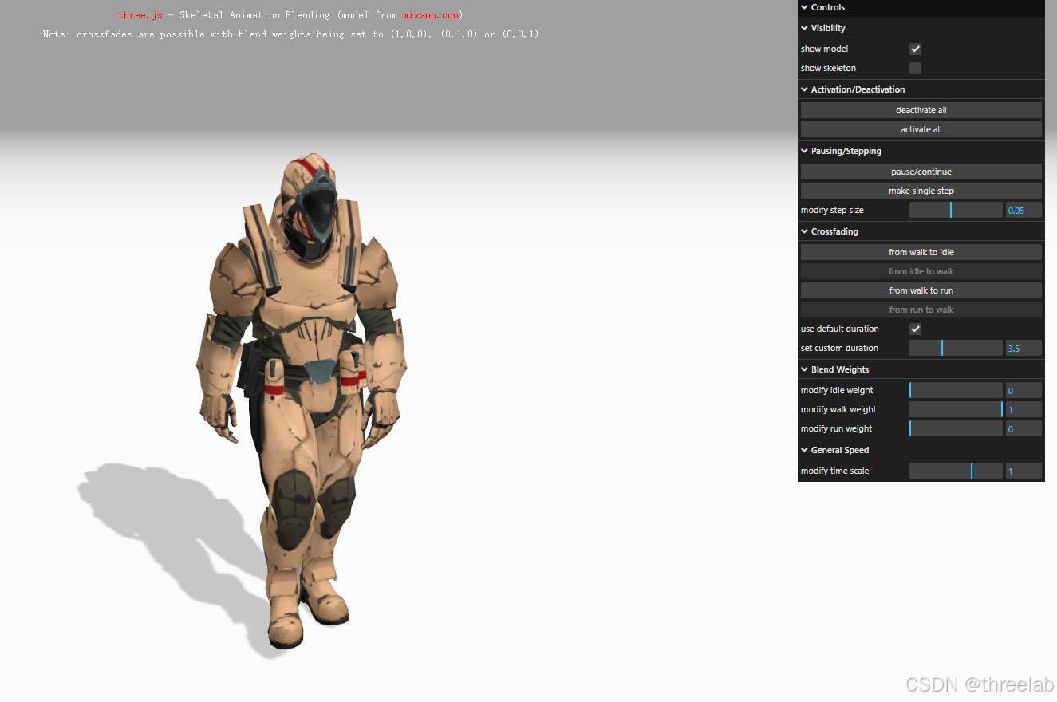
Task: Collapse the Blend Weights folder
Action: [921, 369]
